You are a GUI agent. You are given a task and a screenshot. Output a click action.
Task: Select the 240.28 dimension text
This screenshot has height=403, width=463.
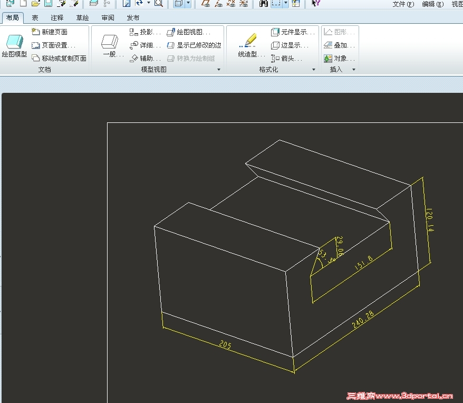(x=363, y=319)
